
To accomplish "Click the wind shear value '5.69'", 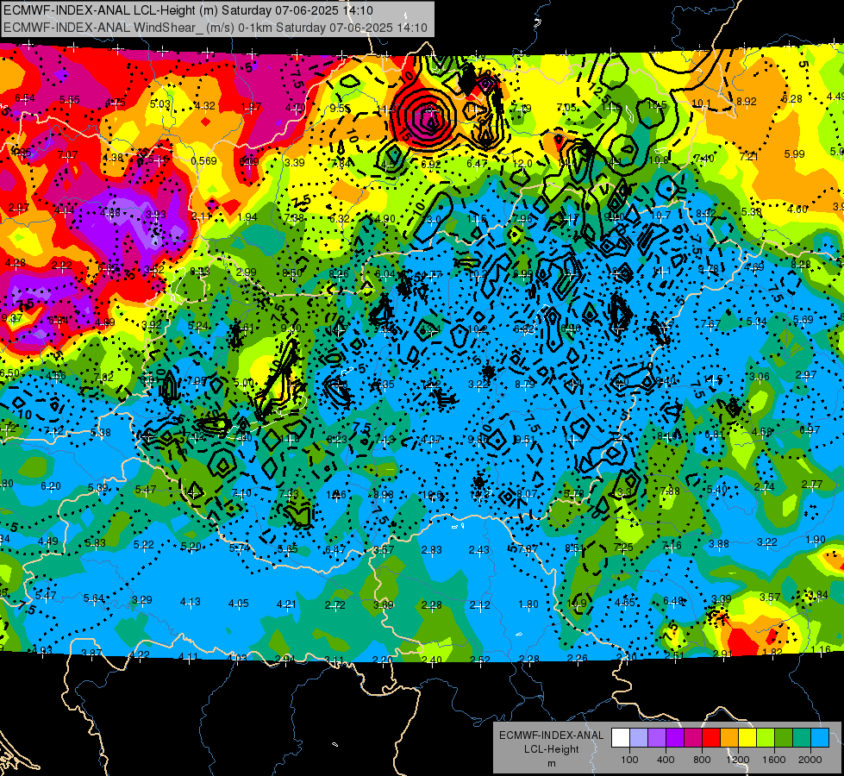I will click(x=803, y=319).
